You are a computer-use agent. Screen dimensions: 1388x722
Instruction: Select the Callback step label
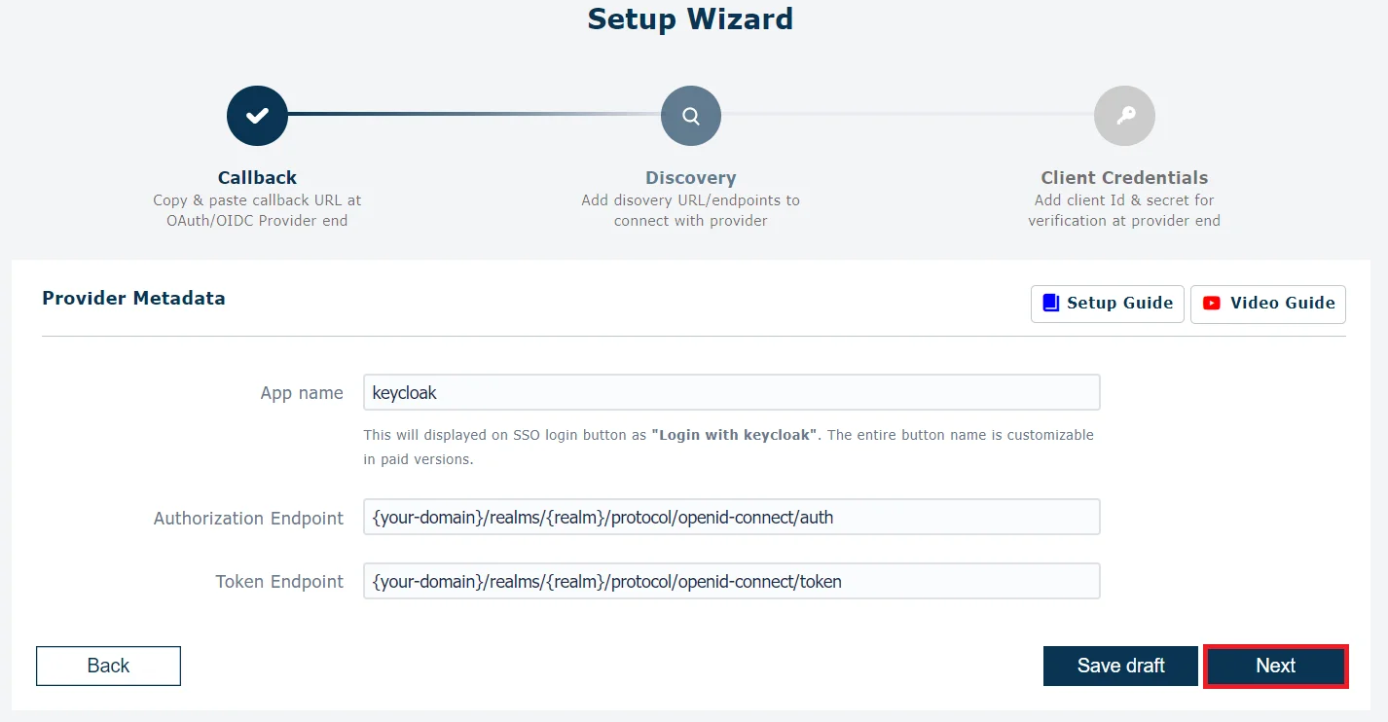[x=257, y=178]
